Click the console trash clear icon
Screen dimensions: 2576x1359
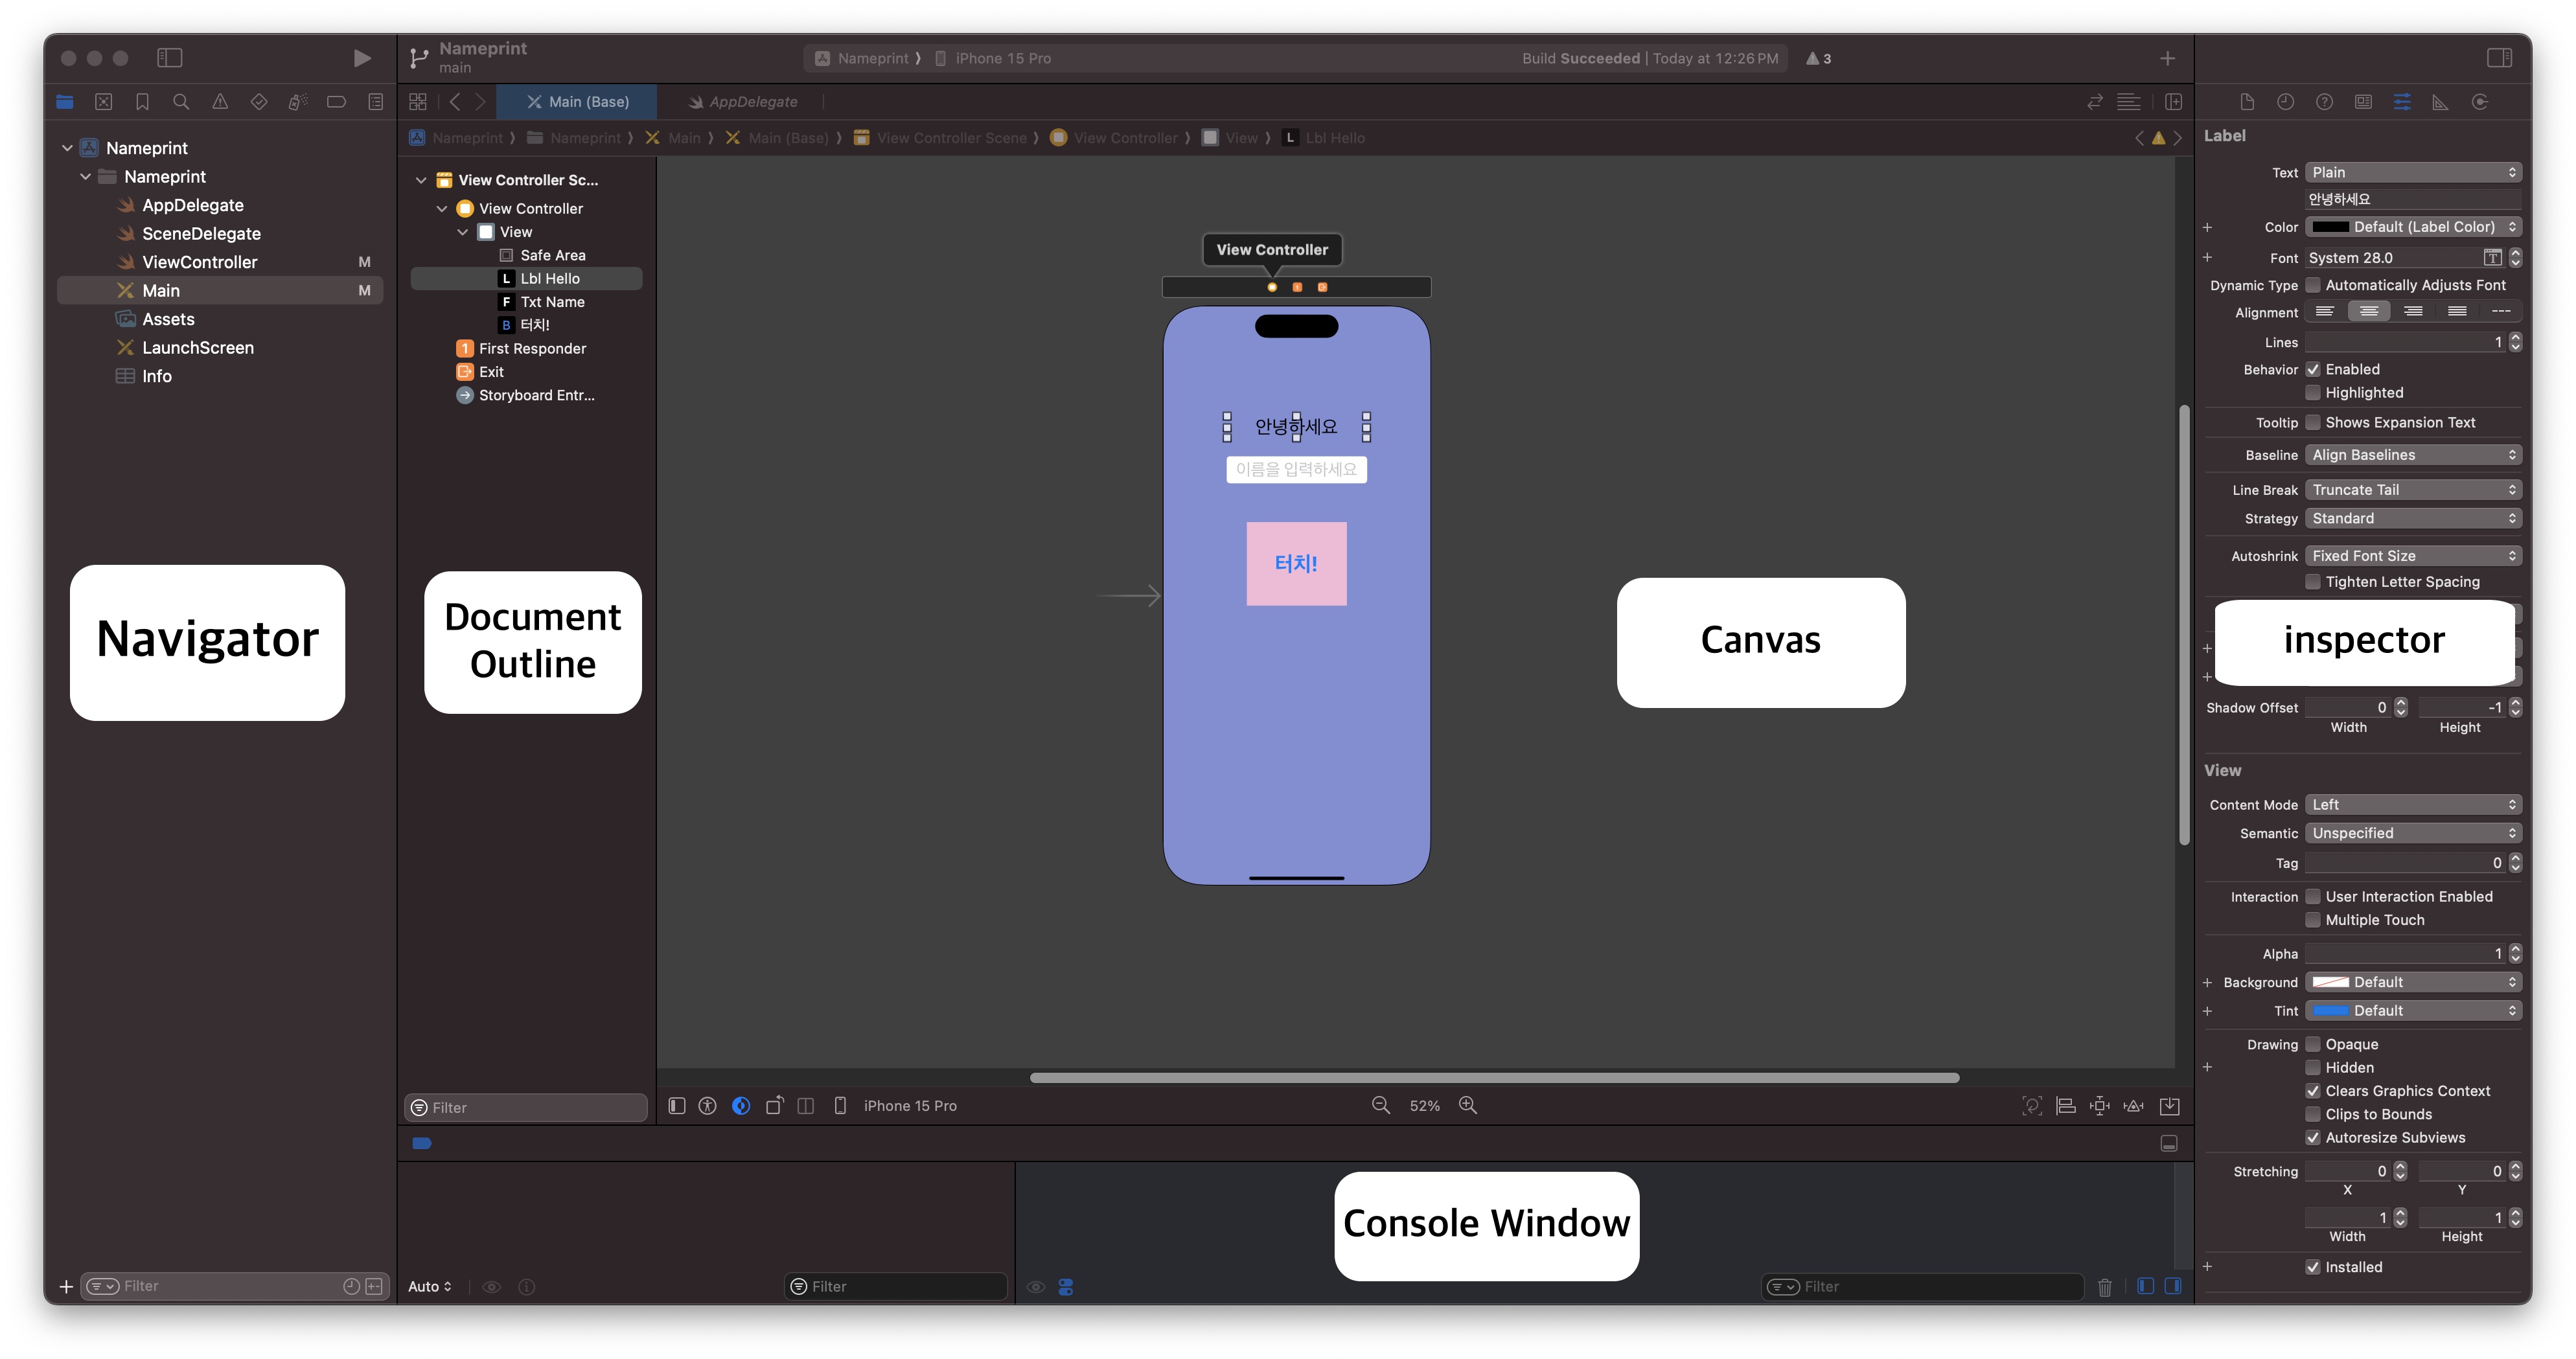pyautogui.click(x=2104, y=1286)
